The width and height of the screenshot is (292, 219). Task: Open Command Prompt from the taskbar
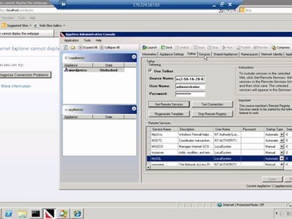pos(36,214)
